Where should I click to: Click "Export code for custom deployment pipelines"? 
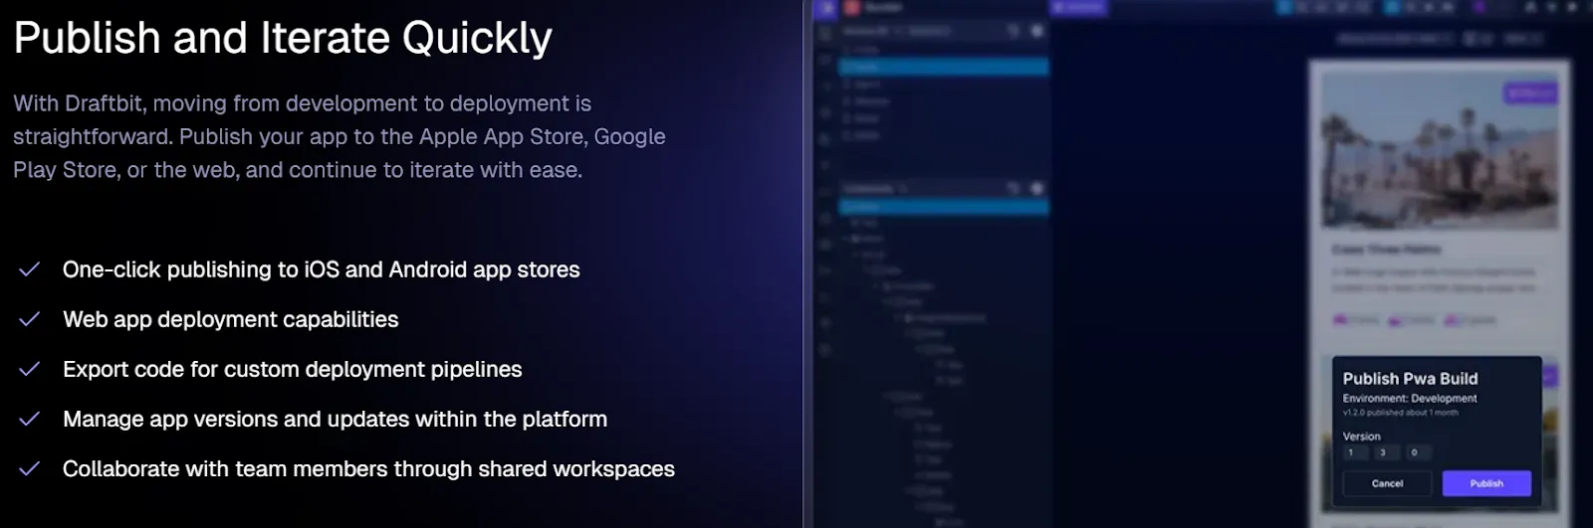point(292,369)
